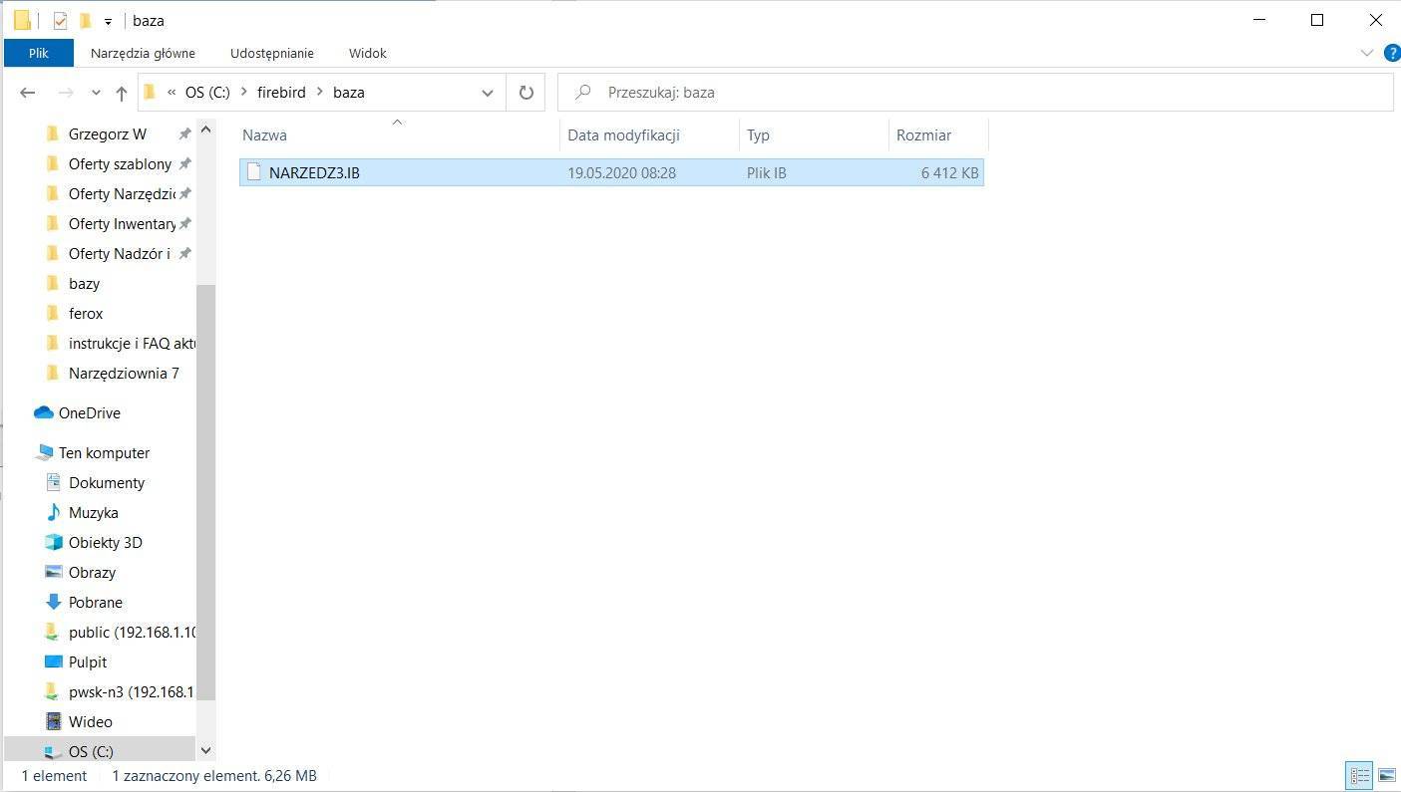Open the Help question mark icon
The image size is (1401, 792).
[x=1392, y=53]
